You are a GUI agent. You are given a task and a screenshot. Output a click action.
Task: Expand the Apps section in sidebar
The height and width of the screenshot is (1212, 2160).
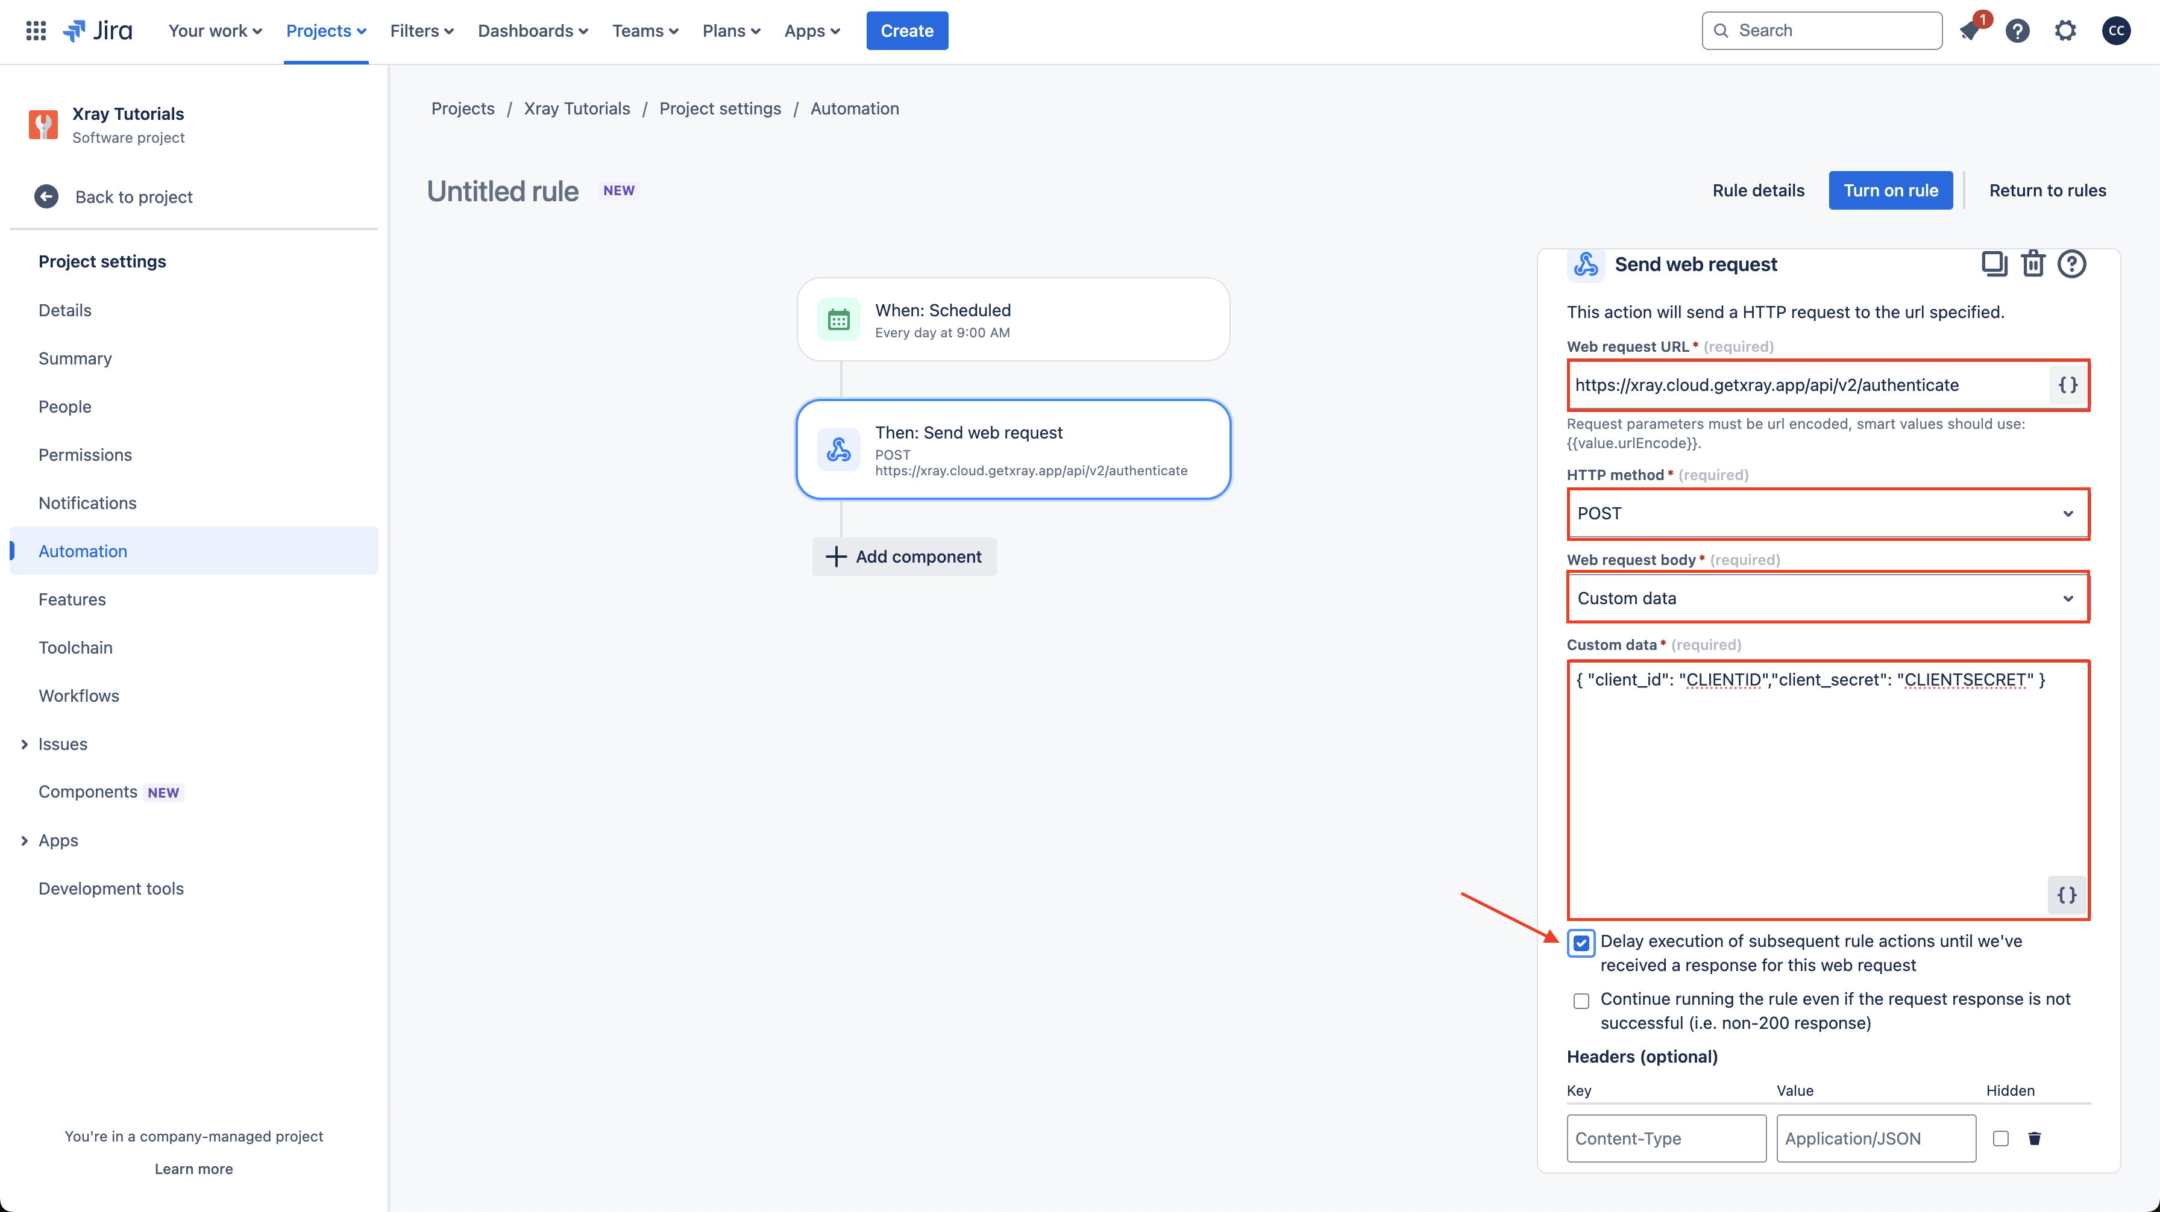point(24,841)
